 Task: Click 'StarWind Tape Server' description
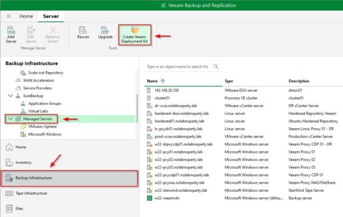point(306,190)
